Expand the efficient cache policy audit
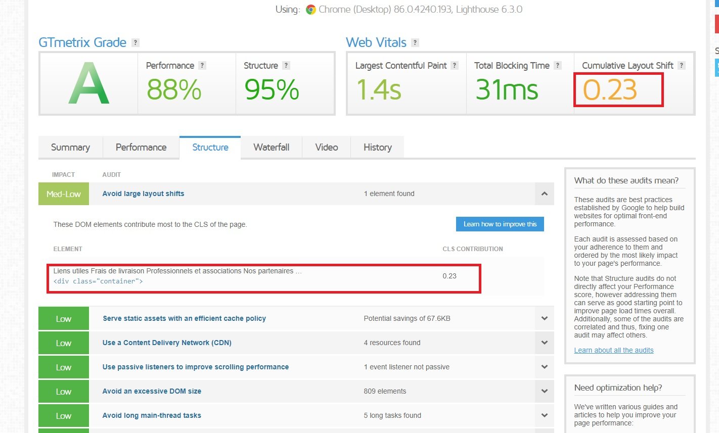 [545, 318]
